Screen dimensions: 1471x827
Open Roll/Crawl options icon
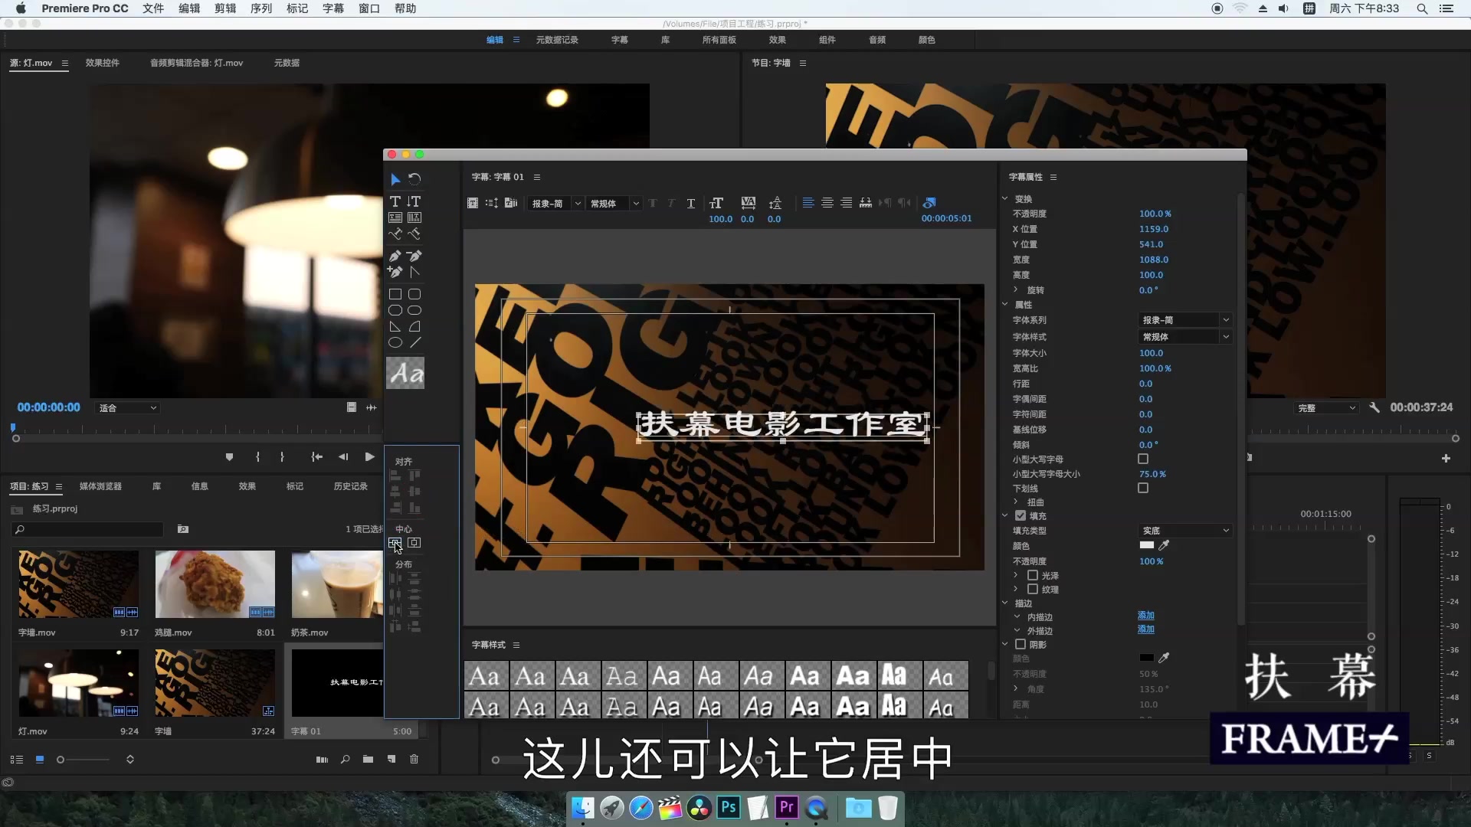pos(492,203)
